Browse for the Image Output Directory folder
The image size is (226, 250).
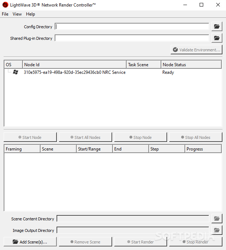pyautogui.click(x=217, y=230)
